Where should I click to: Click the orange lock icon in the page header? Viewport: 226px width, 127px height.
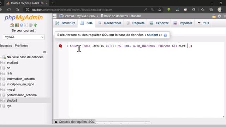pyautogui.click(x=214, y=16)
